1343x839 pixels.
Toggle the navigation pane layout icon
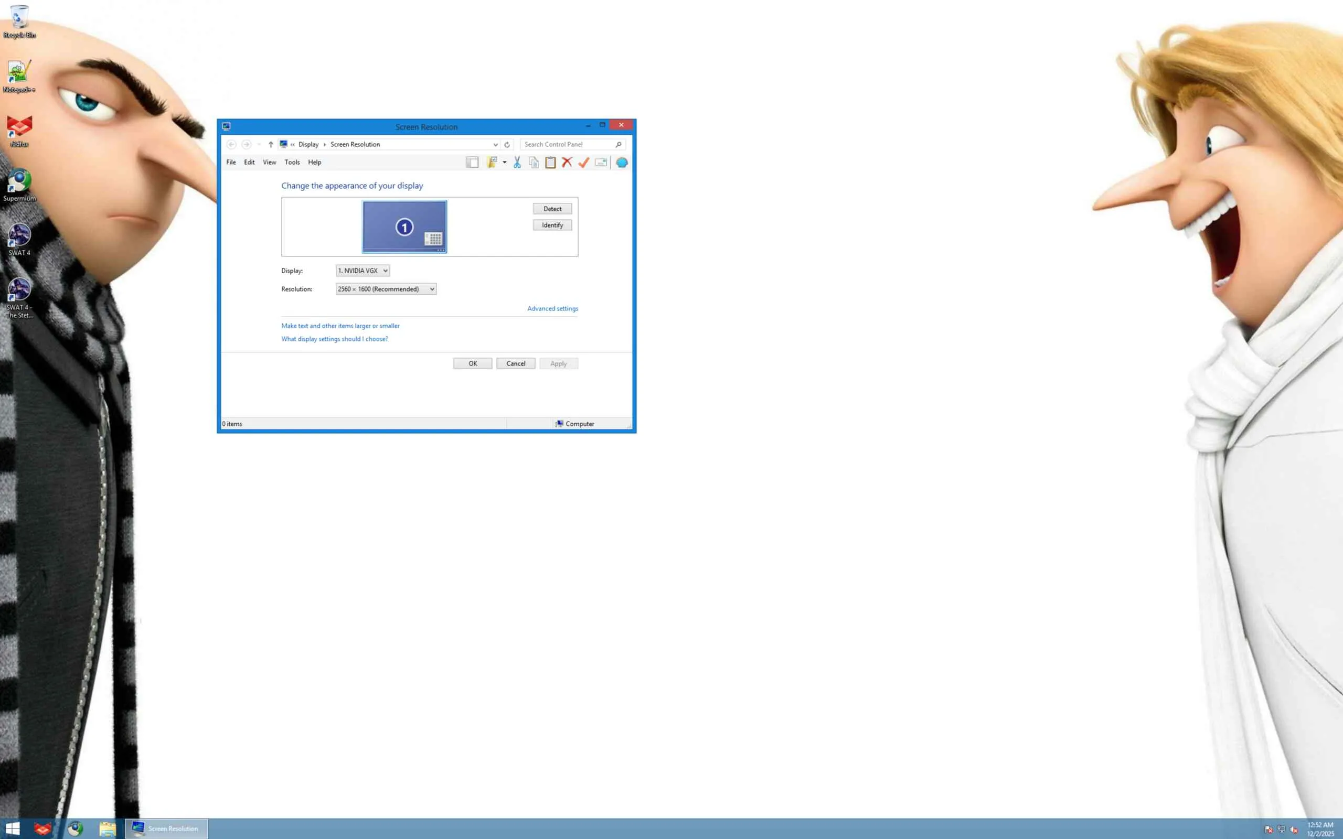(472, 162)
